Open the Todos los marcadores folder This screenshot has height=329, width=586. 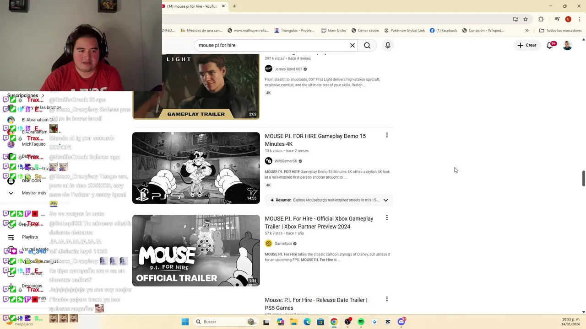(x=560, y=31)
